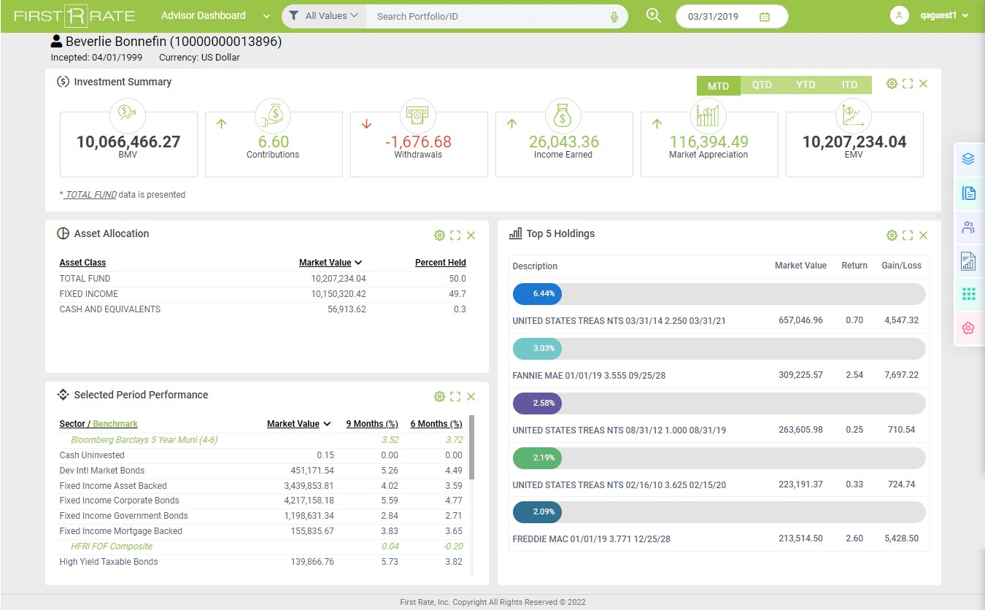Click the performance table vertical scrollbar
The width and height of the screenshot is (985, 610).
coord(471,447)
